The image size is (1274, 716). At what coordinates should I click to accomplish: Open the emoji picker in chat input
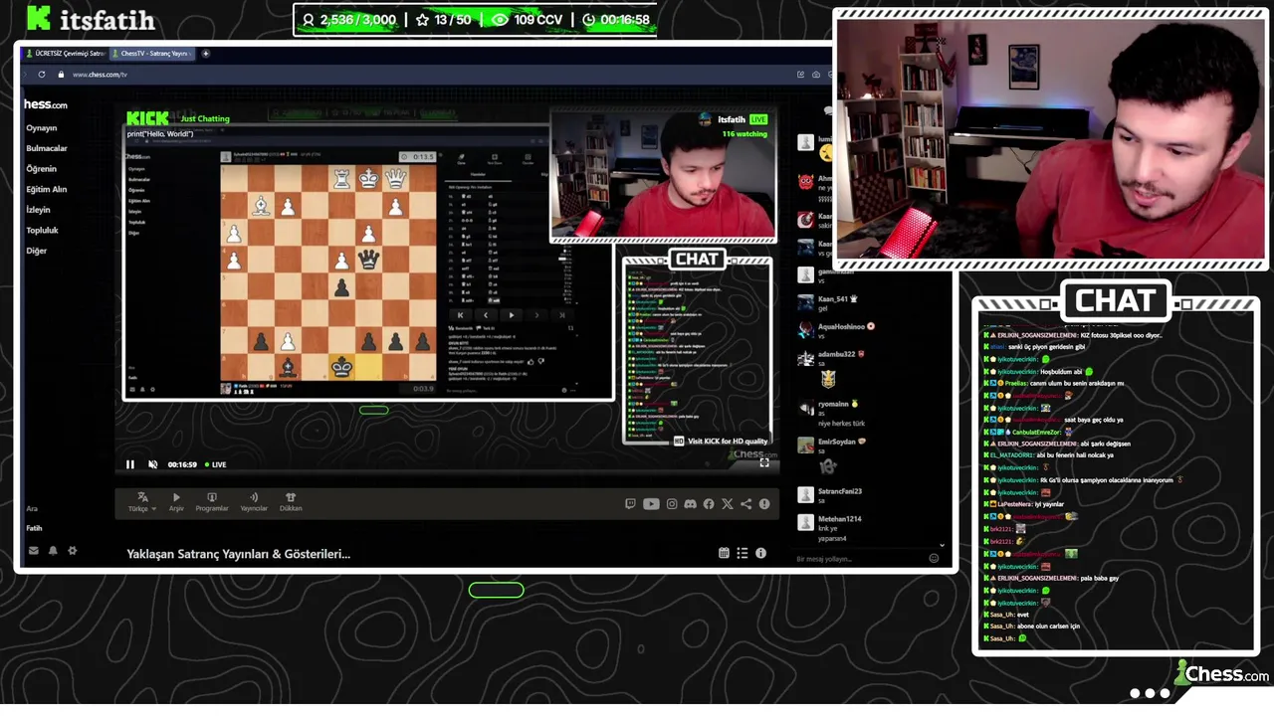(x=934, y=559)
